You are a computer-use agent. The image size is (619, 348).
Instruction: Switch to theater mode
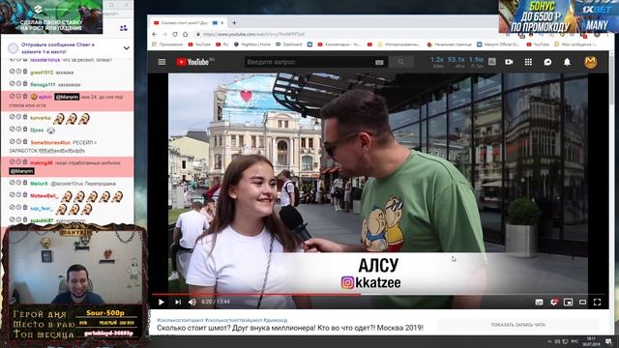pyautogui.click(x=582, y=303)
